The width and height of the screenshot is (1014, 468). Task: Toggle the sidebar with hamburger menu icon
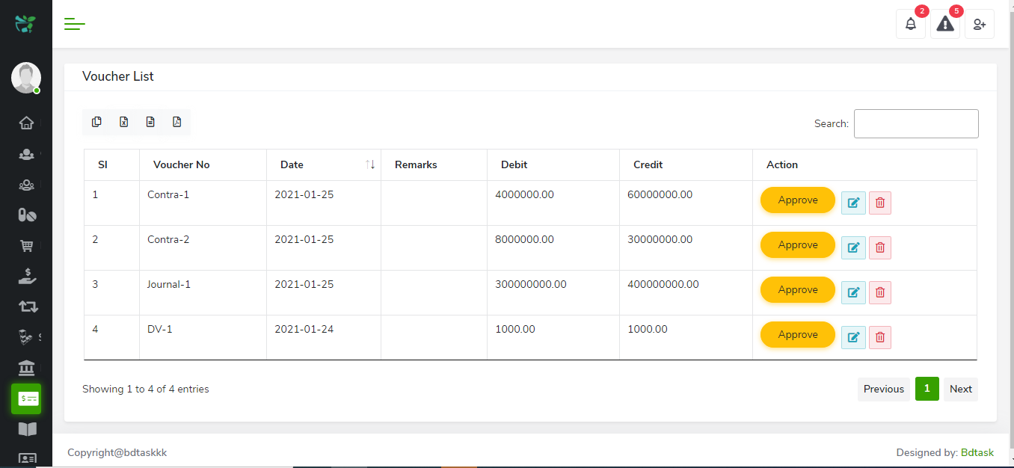[75, 24]
